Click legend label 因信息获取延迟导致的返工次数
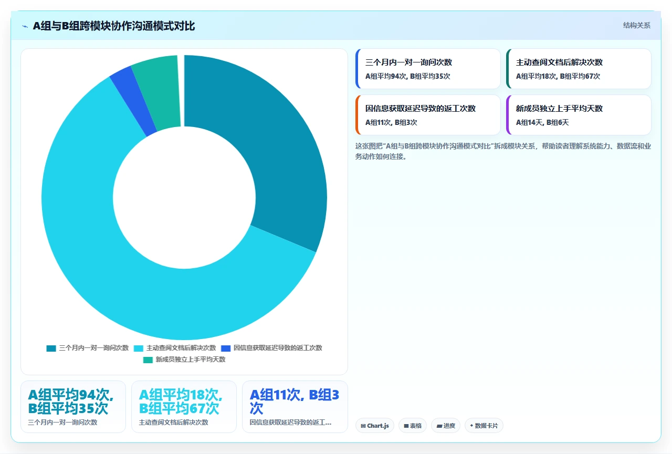This screenshot has width=672, height=454. point(278,348)
